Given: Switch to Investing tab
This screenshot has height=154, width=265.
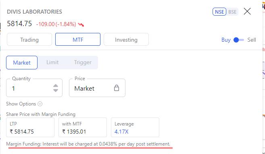Looking at the screenshot, I should 126,40.
